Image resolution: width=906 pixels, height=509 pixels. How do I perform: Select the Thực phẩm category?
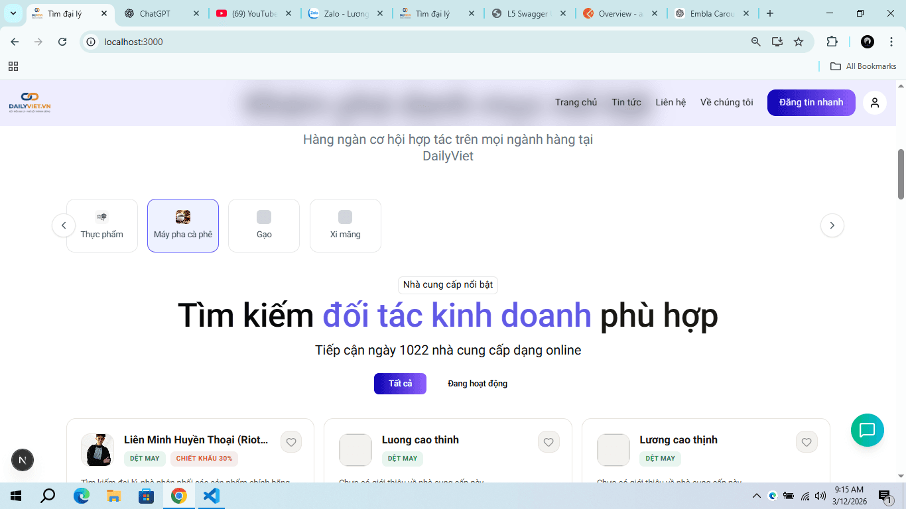click(x=102, y=225)
